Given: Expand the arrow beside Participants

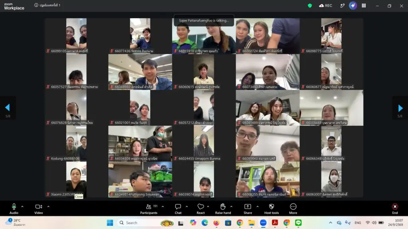Looking at the screenshot, I should pos(163,207).
